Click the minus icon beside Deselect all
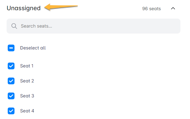This screenshot has height=119, width=190. (11, 48)
